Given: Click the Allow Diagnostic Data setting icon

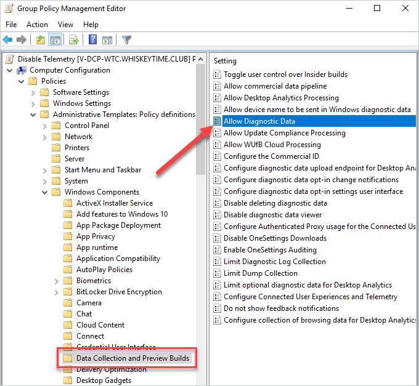Looking at the screenshot, I should click(218, 121).
